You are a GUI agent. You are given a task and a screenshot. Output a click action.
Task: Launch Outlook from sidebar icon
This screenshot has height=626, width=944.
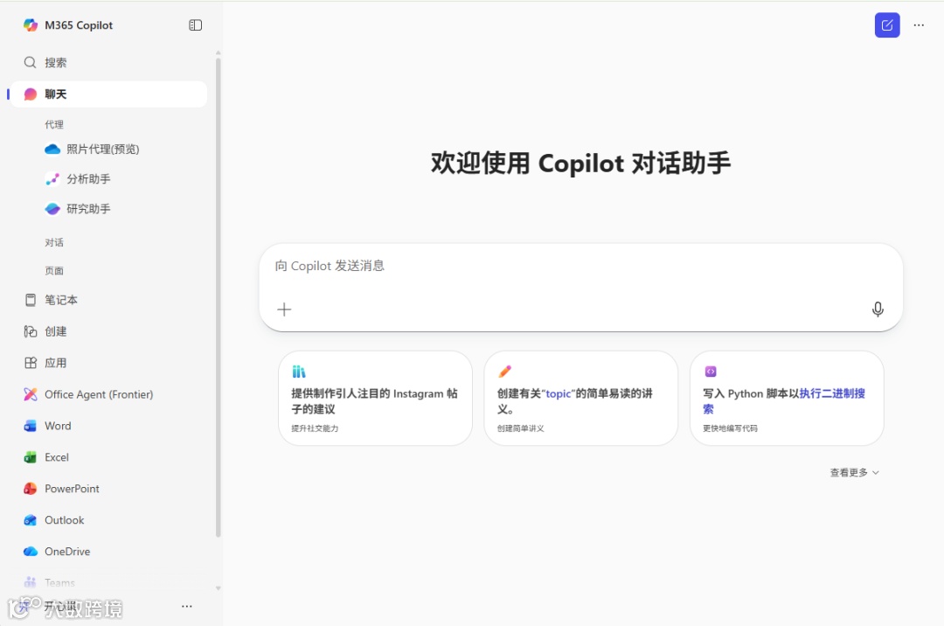click(x=30, y=520)
